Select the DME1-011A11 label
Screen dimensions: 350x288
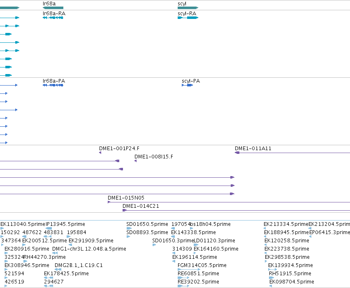click(253, 148)
